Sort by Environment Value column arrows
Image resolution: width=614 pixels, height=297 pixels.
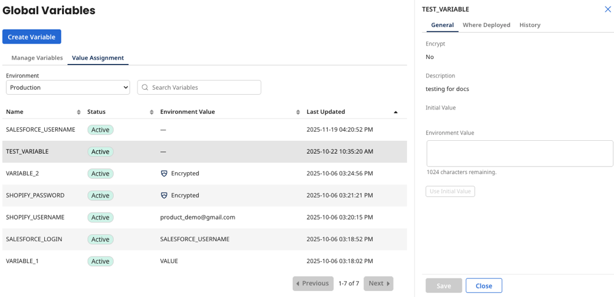pos(298,112)
